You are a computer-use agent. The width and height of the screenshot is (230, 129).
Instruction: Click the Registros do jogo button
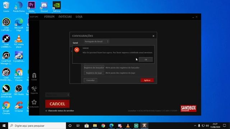94,73
